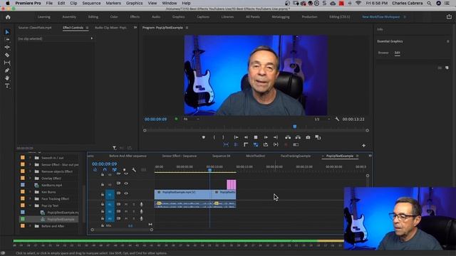Screen dimensions: 456x256
Task: Mute audio track A1
Action: click(x=126, y=204)
